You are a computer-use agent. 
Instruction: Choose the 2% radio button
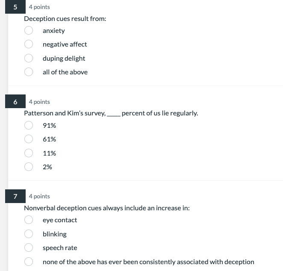tap(29, 167)
